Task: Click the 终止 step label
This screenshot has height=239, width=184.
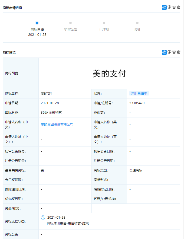Action: pos(138,29)
